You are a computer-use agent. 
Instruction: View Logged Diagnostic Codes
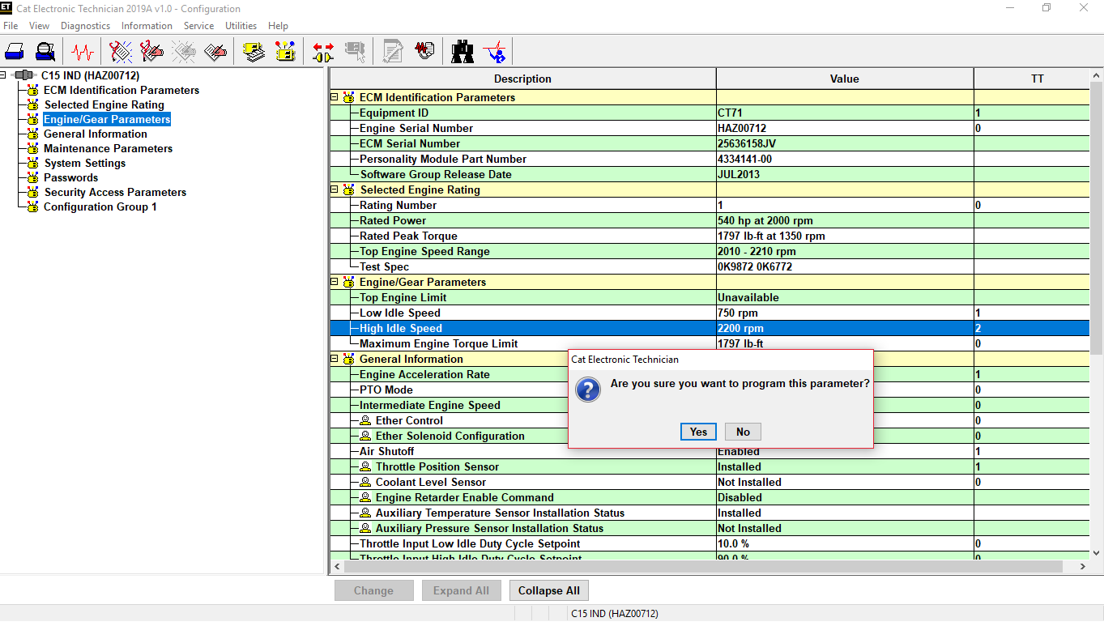pos(151,51)
